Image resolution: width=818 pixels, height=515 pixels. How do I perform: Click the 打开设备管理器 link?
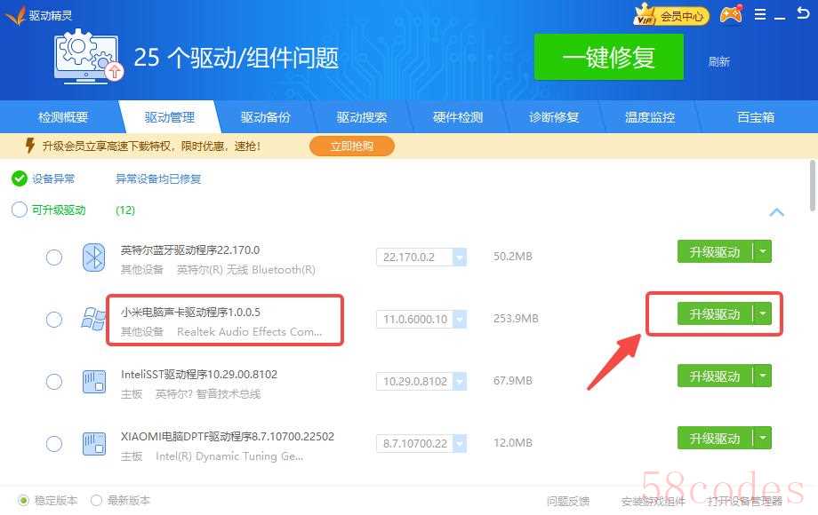pyautogui.click(x=745, y=501)
